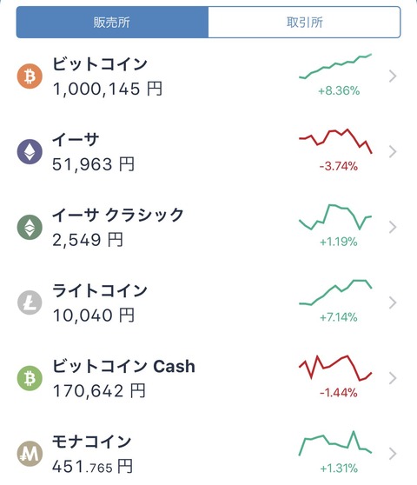The image size is (417, 485).
Task: Tap the green Ethereum Classic icon
Action: (30, 228)
